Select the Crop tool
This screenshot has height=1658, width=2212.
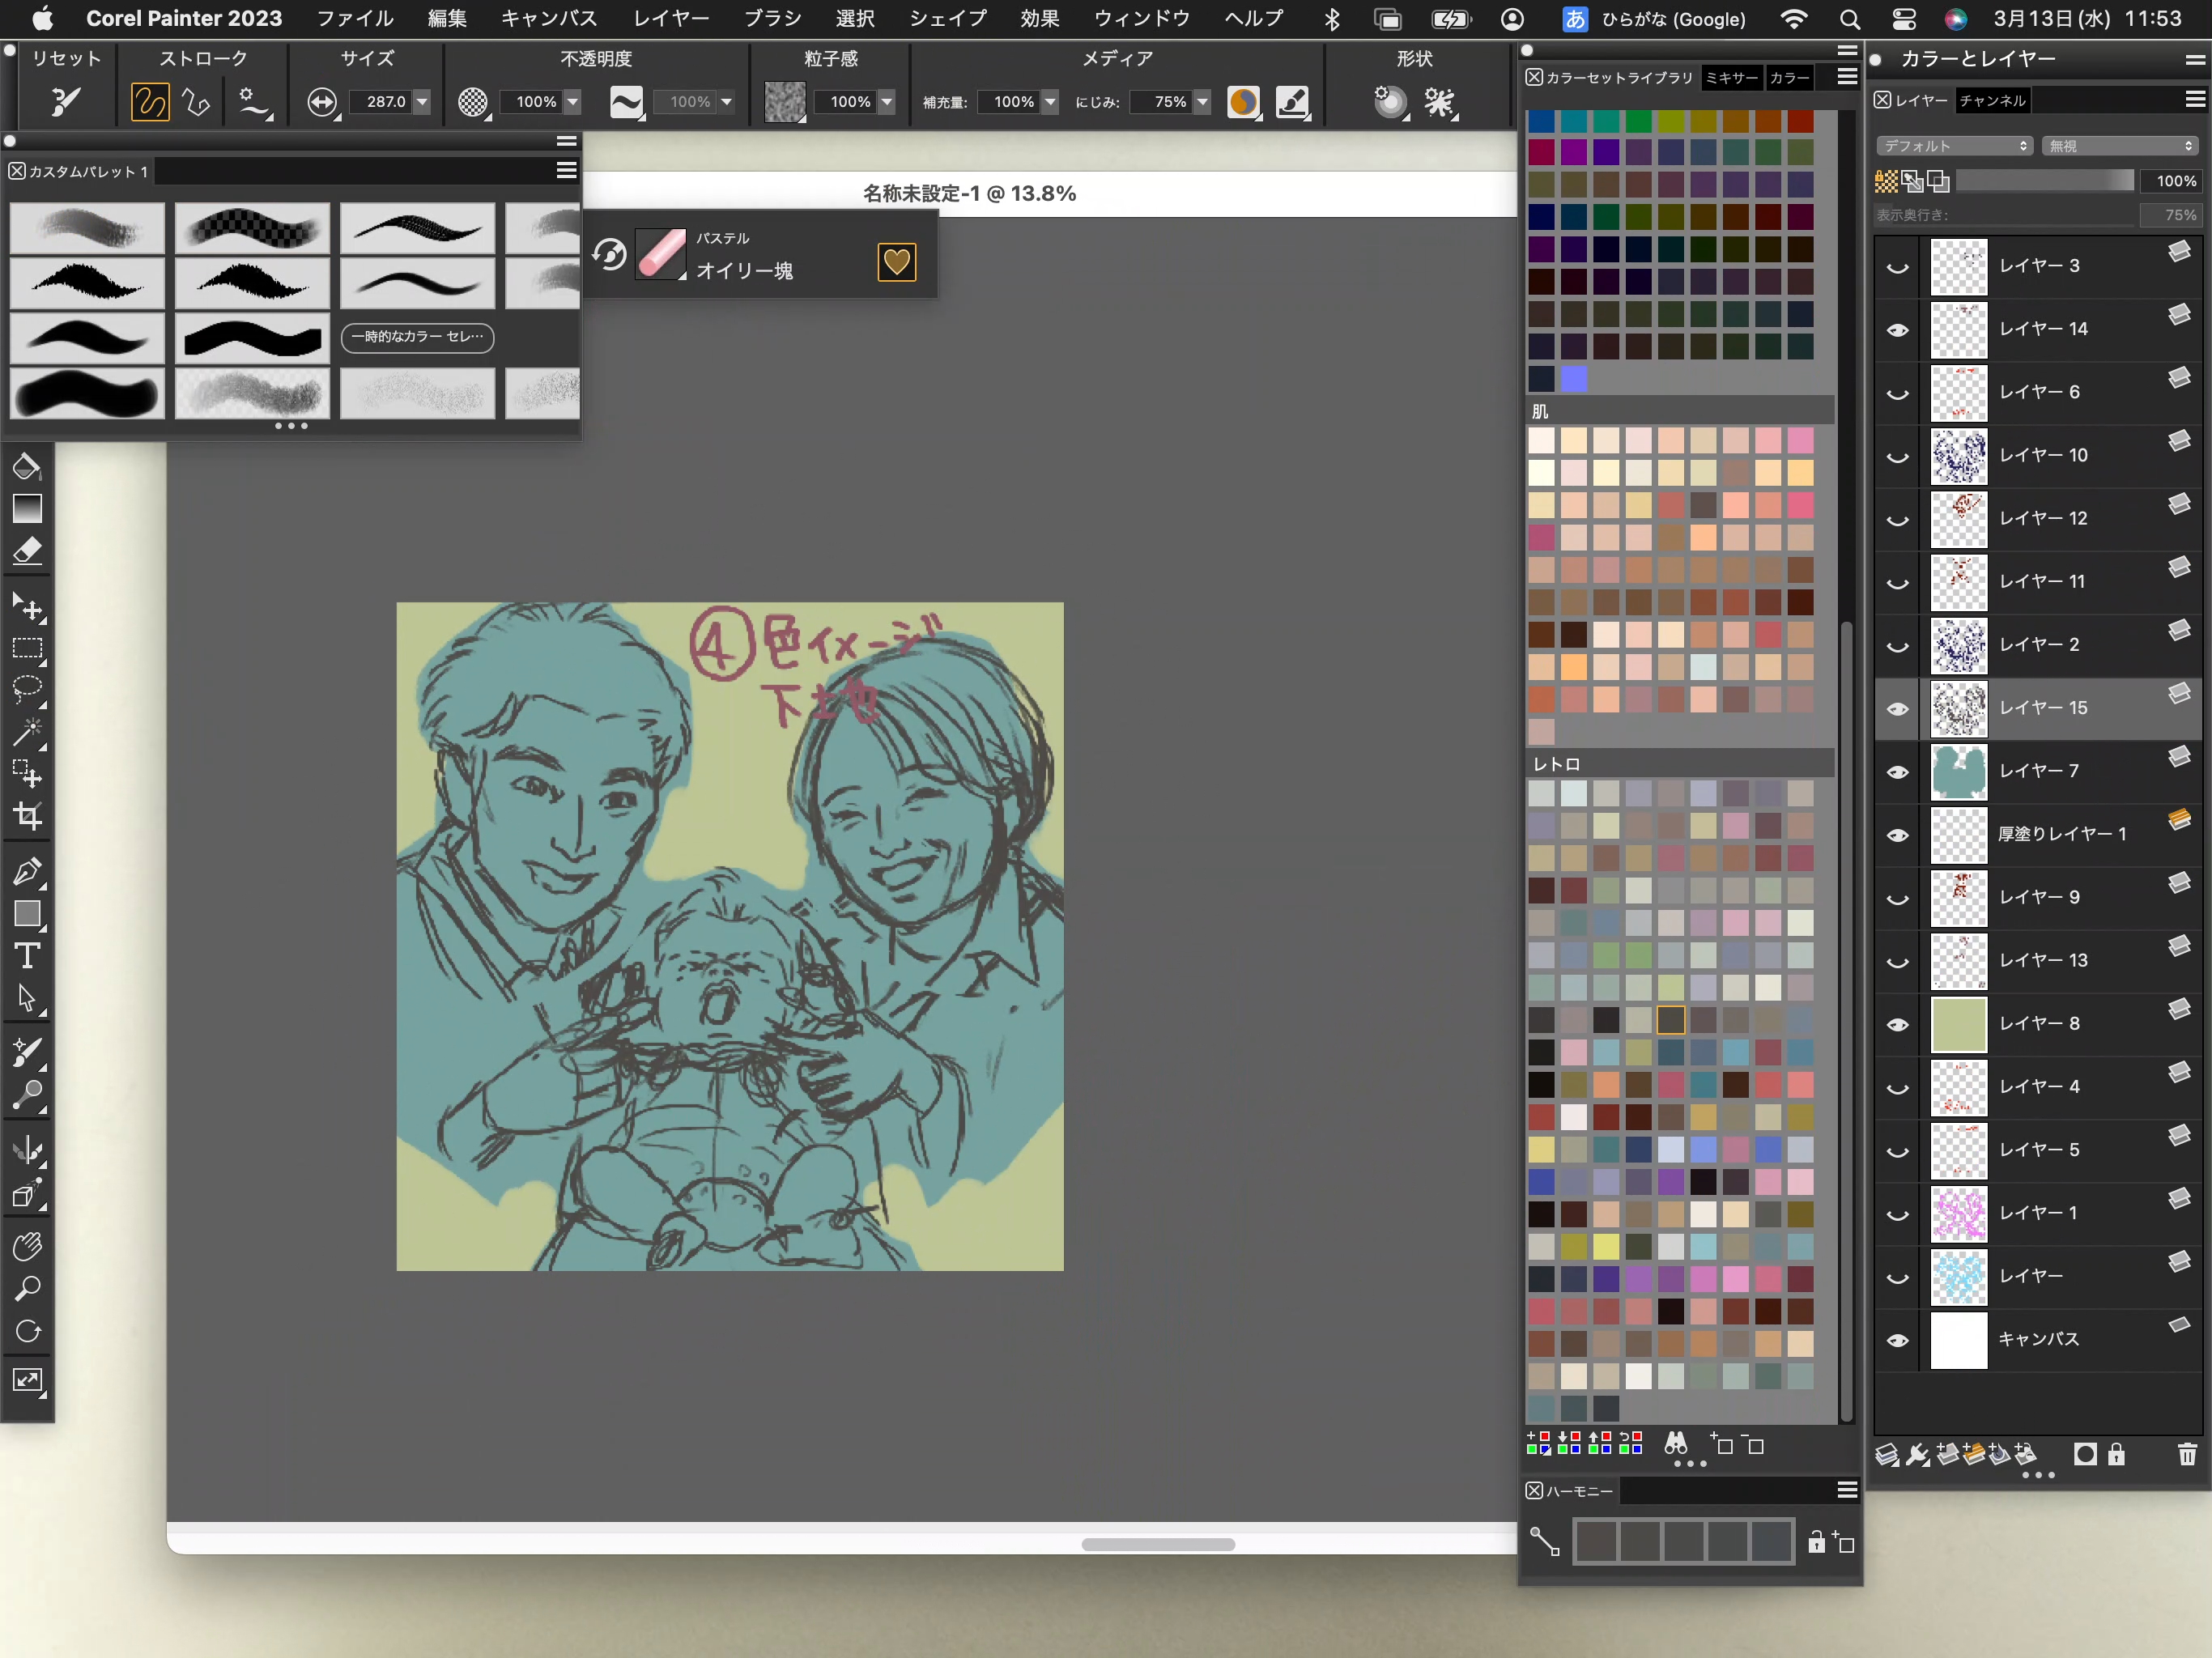coord(27,816)
